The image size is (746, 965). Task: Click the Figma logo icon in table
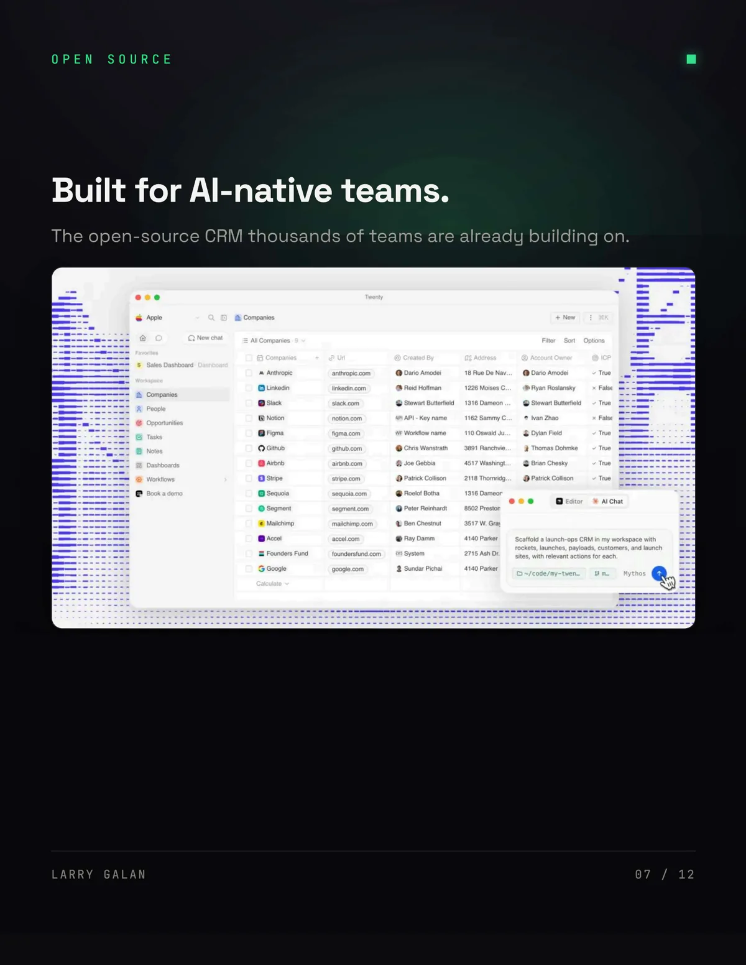coord(262,433)
